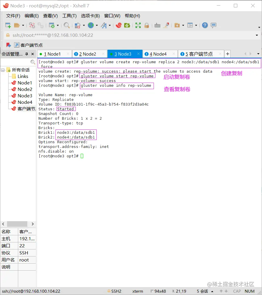The image size is (262, 295).
Task: Click the session manager search field
Action: point(15,62)
